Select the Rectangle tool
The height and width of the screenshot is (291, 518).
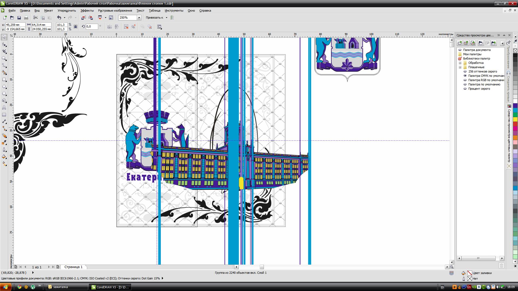point(4,79)
